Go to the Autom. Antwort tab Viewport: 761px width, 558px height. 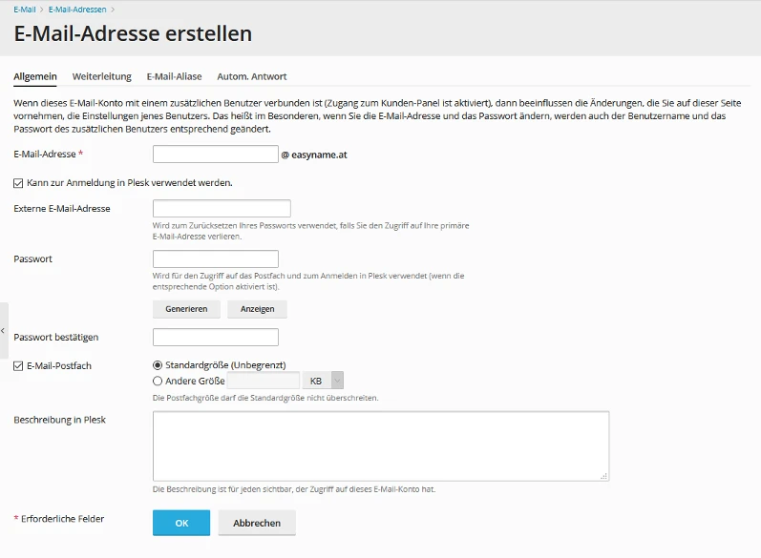click(x=252, y=76)
